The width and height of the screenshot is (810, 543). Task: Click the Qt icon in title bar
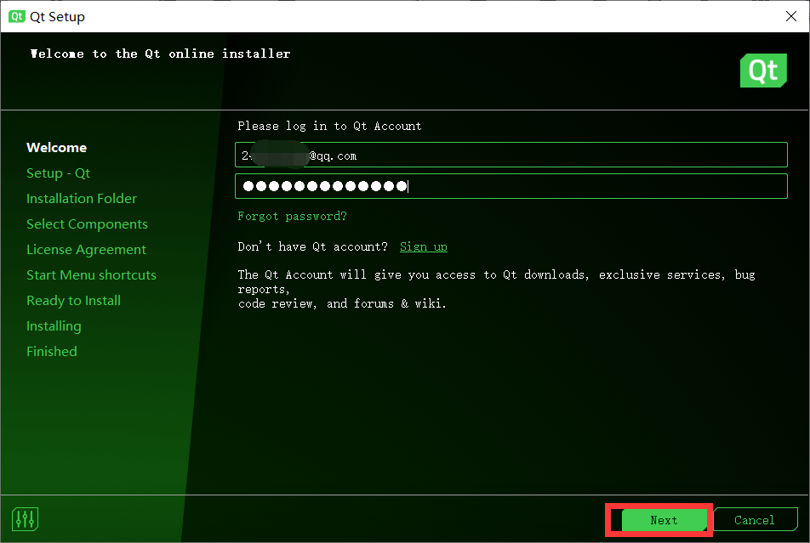[x=16, y=16]
